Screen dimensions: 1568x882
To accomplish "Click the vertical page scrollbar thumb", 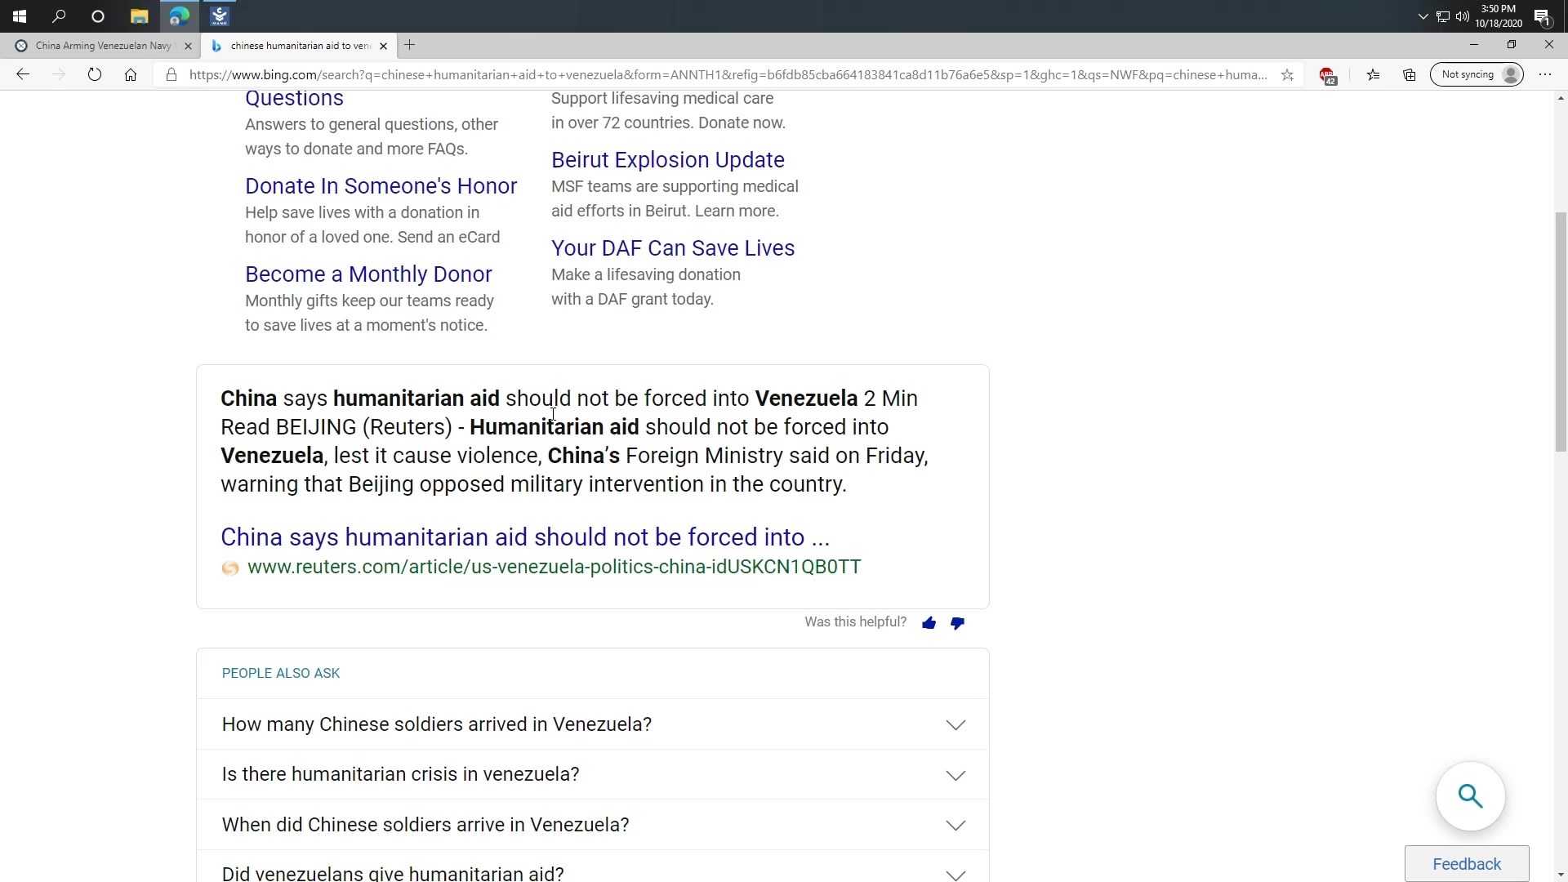I will coord(1561,331).
